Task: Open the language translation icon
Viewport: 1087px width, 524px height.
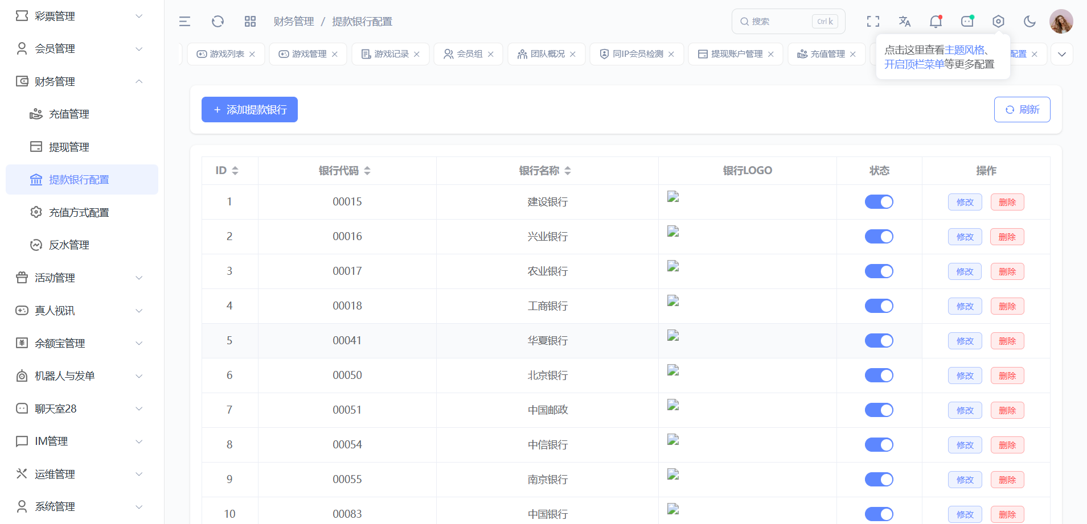Action: point(904,22)
